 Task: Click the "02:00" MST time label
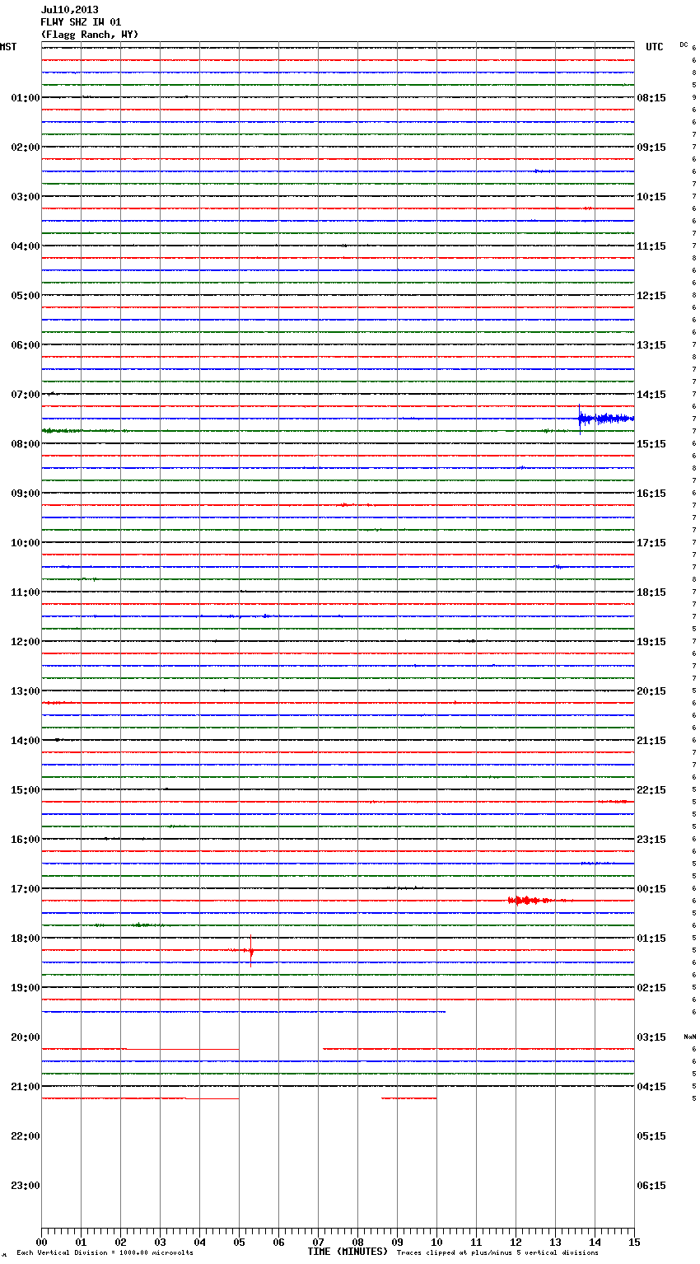click(x=26, y=147)
